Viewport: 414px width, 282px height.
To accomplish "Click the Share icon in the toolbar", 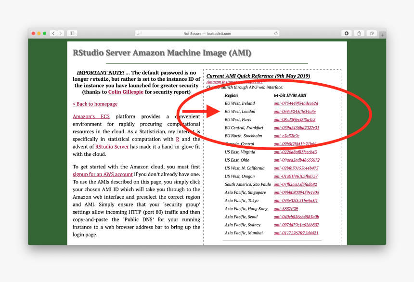I will [359, 33].
